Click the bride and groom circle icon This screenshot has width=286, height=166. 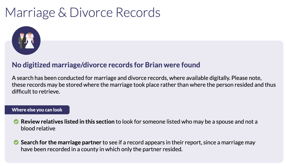(26, 40)
